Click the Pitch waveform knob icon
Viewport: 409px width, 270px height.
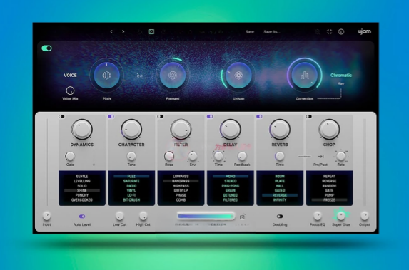pyautogui.click(x=106, y=76)
